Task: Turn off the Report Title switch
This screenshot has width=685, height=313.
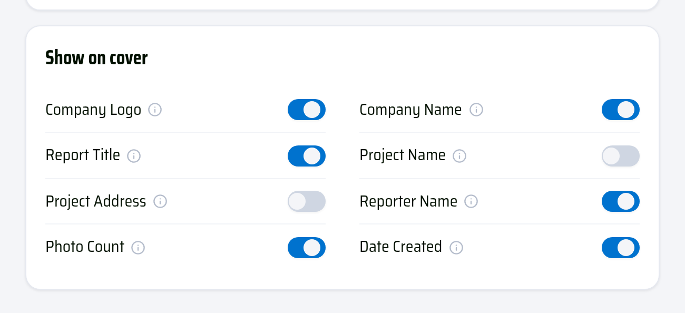Action: pyautogui.click(x=307, y=156)
